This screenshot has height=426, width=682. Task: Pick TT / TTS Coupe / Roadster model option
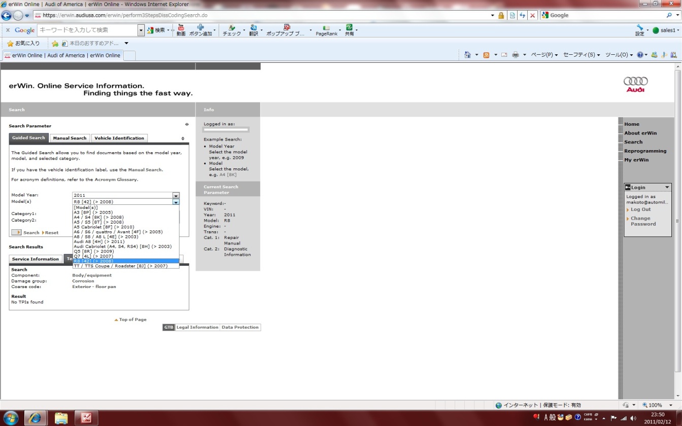pos(126,266)
